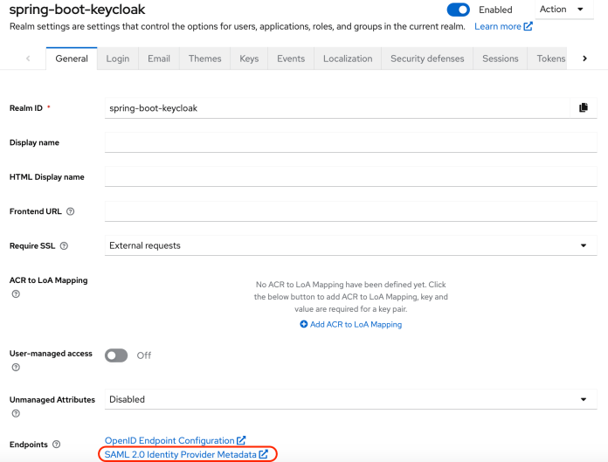Viewport: 608px width, 462px height.
Task: Show help for User-managed access
Action: tap(16, 368)
